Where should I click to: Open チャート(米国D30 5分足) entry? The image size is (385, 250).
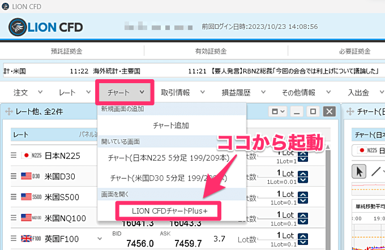click(x=169, y=178)
